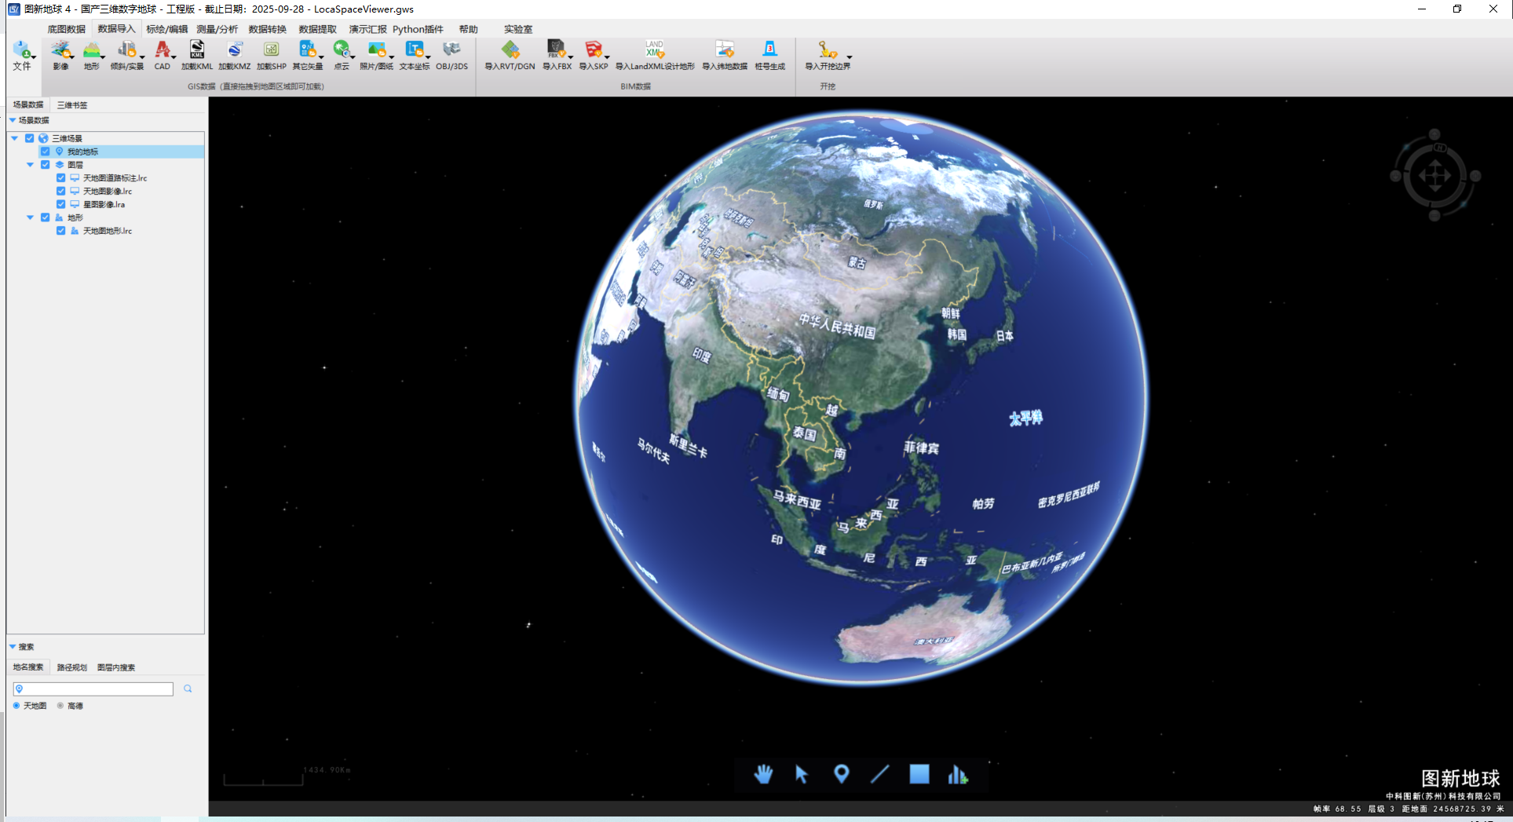Screen dimensions: 1513x822
Task: Collapse the 搜索 panel section
Action: pos(13,647)
